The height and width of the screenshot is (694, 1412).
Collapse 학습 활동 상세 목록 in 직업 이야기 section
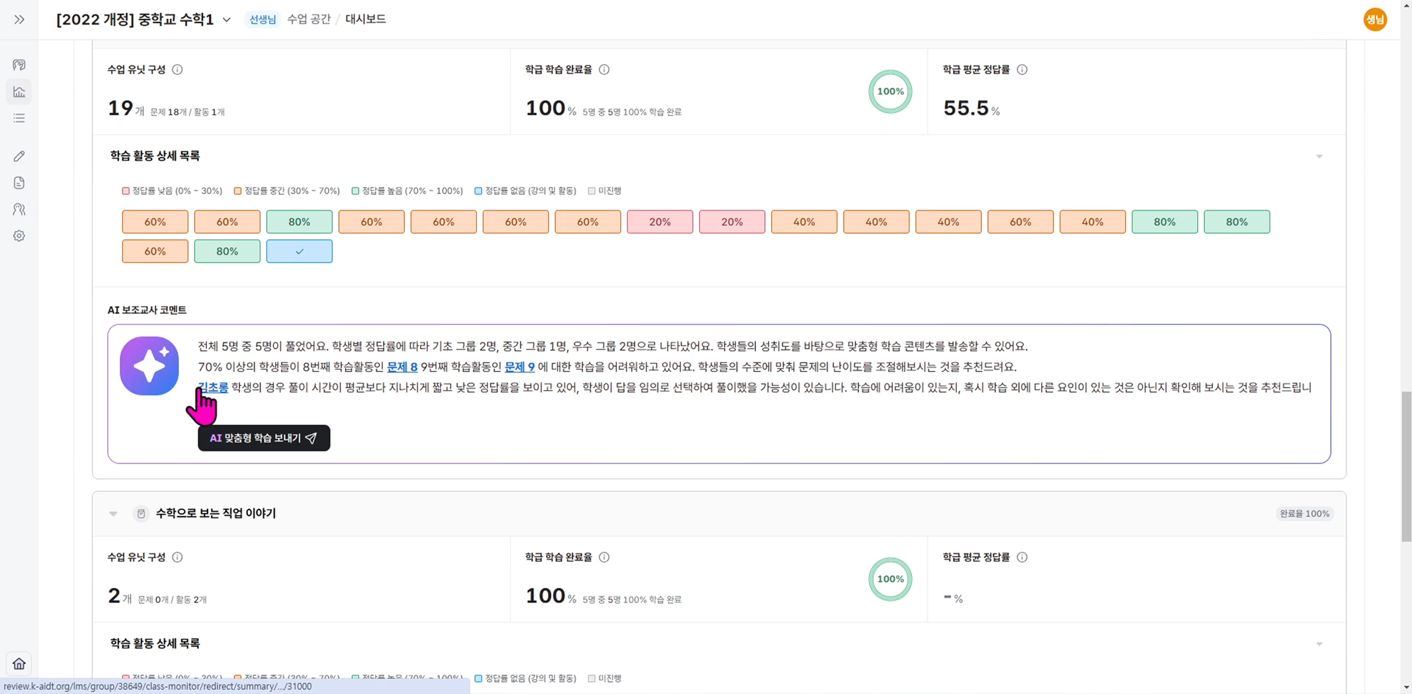tap(1319, 644)
